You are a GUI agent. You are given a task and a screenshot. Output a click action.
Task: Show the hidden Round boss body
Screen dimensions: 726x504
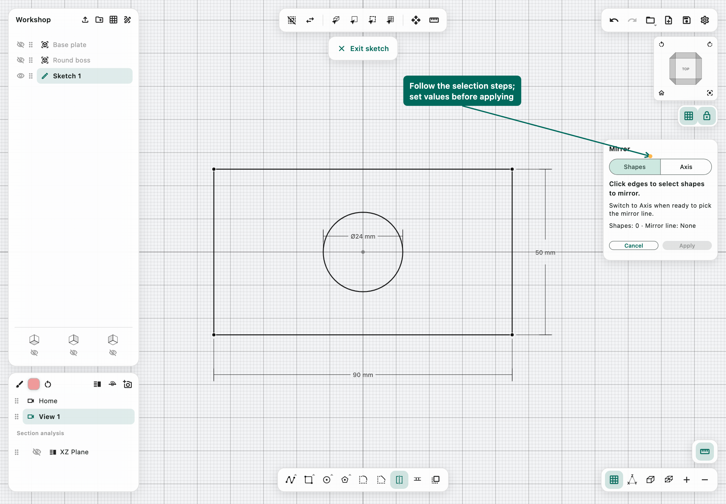pyautogui.click(x=21, y=60)
